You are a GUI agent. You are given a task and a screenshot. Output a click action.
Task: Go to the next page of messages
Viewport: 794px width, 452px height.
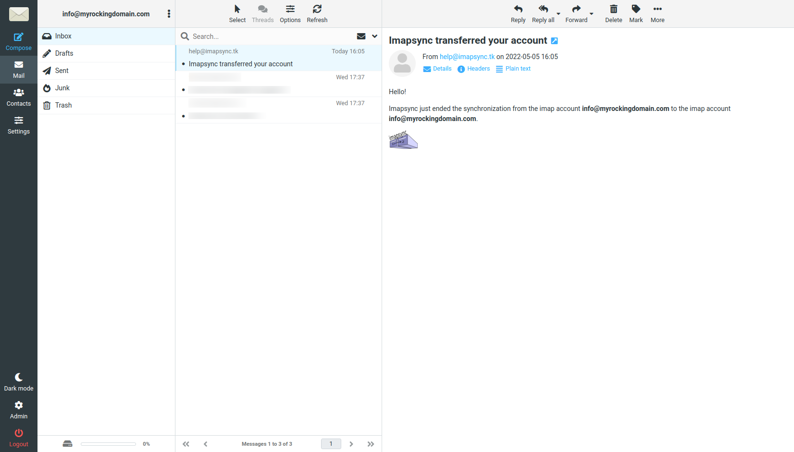click(x=351, y=444)
